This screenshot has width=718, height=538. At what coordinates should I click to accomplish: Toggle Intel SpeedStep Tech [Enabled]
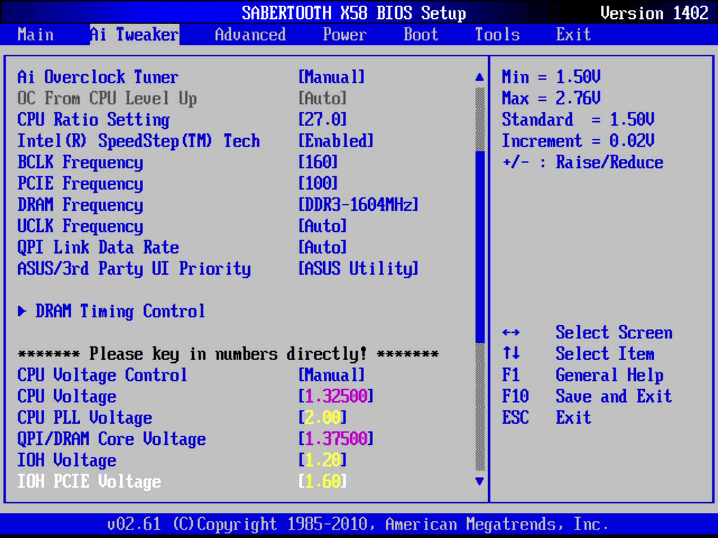(x=336, y=141)
